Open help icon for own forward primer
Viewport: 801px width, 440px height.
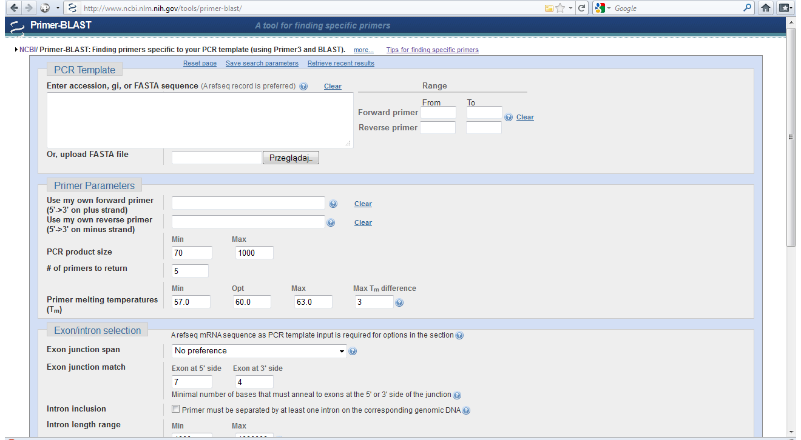pos(333,204)
